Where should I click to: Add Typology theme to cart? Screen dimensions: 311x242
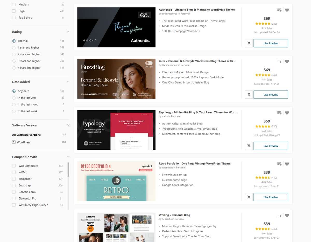click(249, 146)
